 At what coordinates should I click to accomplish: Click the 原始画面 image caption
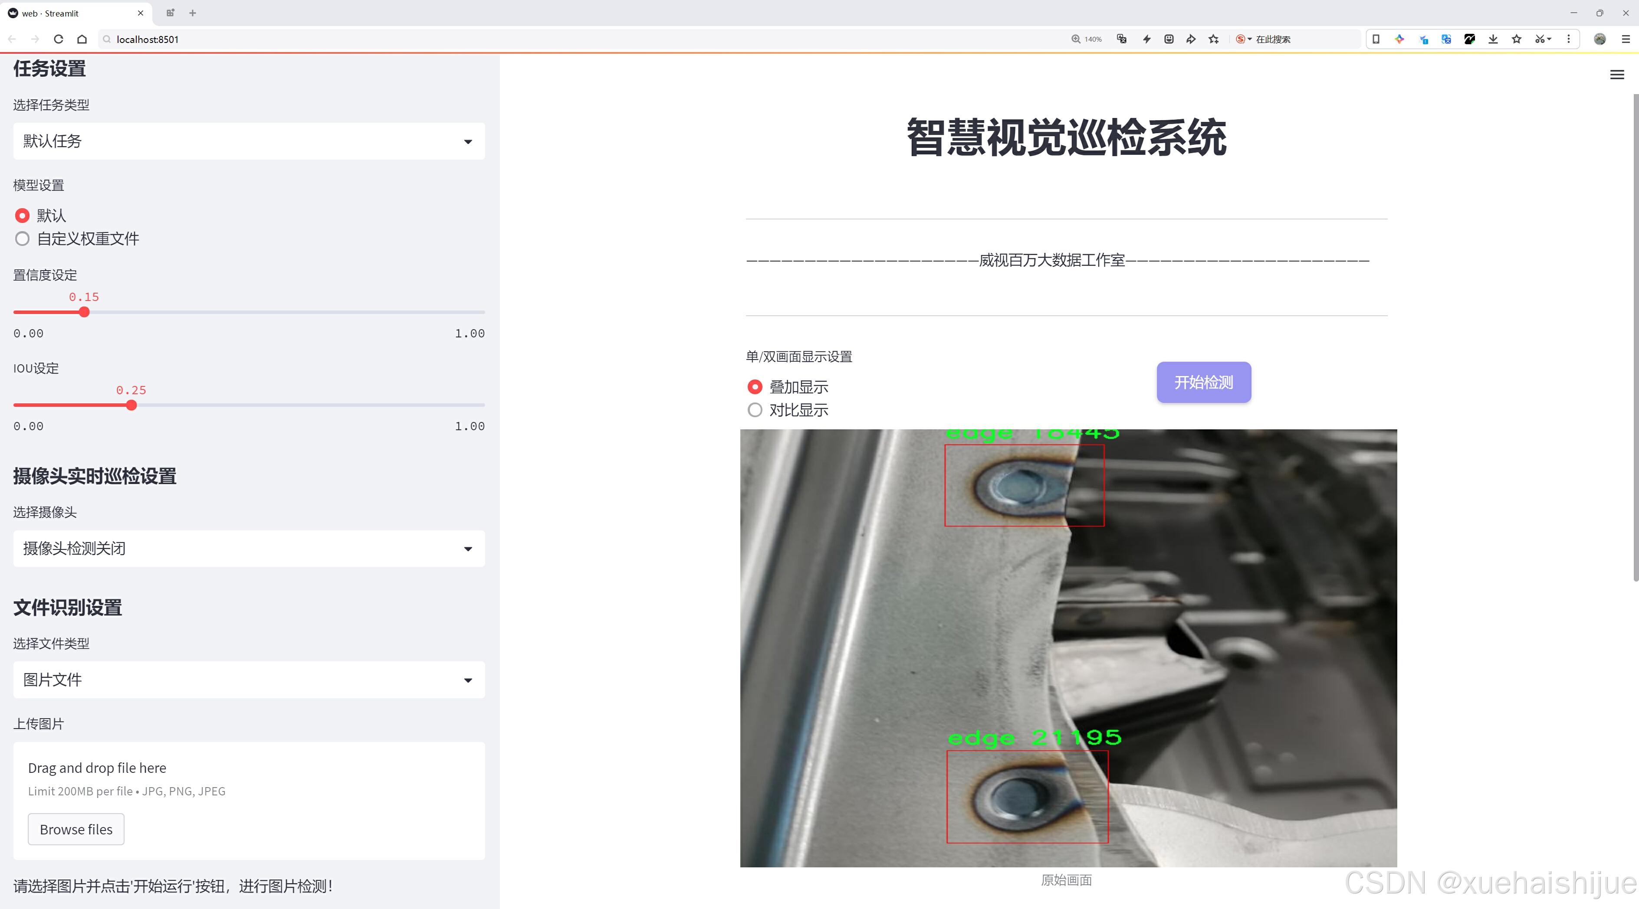click(x=1066, y=880)
